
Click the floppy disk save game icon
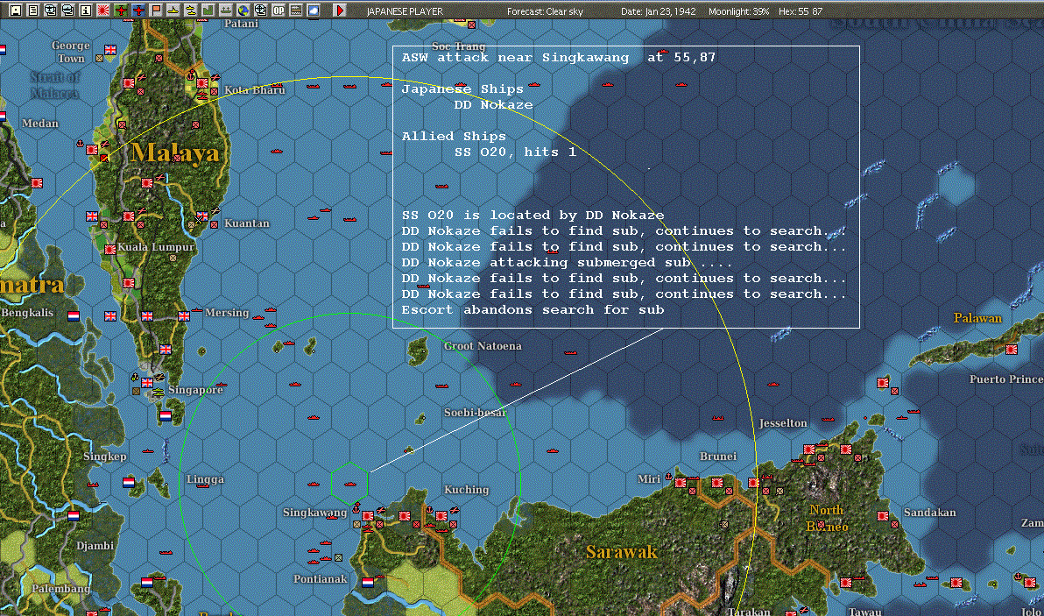[x=15, y=10]
